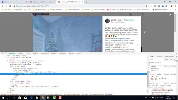Open Windows taskbar search

pos(8,97)
